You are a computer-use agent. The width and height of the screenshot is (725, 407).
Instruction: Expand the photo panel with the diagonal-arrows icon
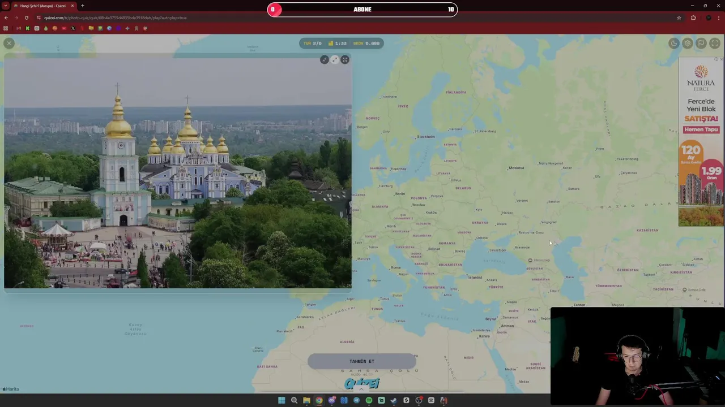335,60
